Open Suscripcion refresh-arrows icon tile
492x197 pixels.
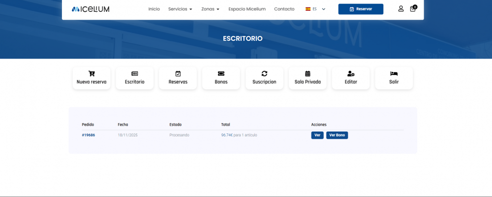click(264, 74)
